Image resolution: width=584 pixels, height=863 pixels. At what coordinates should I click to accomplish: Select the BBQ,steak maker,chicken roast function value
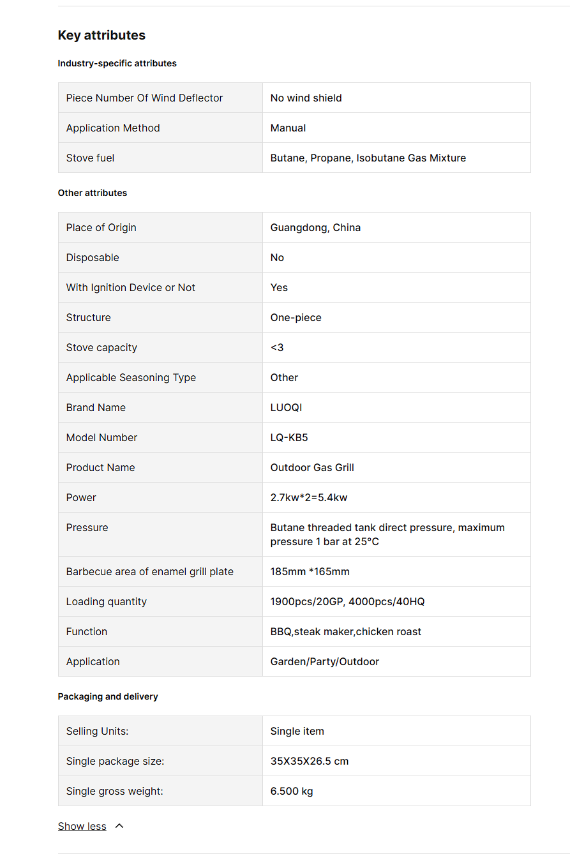point(345,631)
